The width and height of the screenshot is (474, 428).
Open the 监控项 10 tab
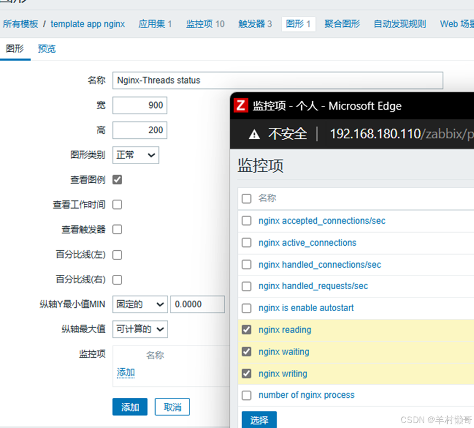pos(205,24)
